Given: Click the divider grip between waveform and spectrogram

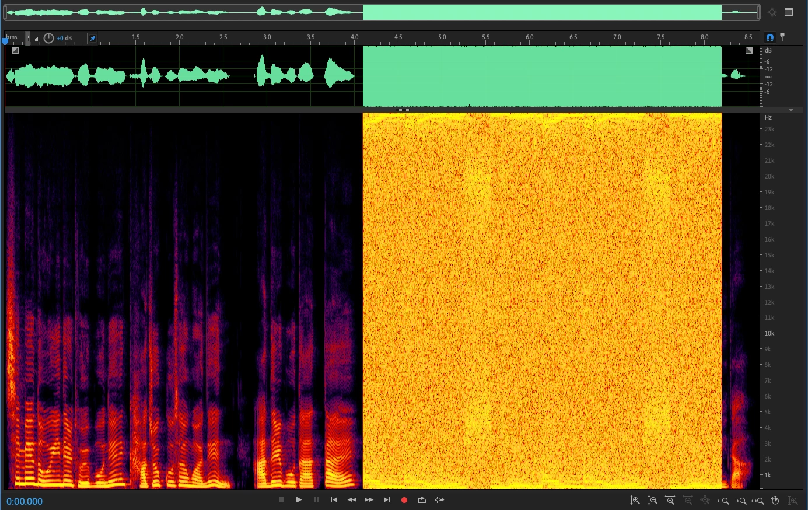Looking at the screenshot, I should point(403,110).
